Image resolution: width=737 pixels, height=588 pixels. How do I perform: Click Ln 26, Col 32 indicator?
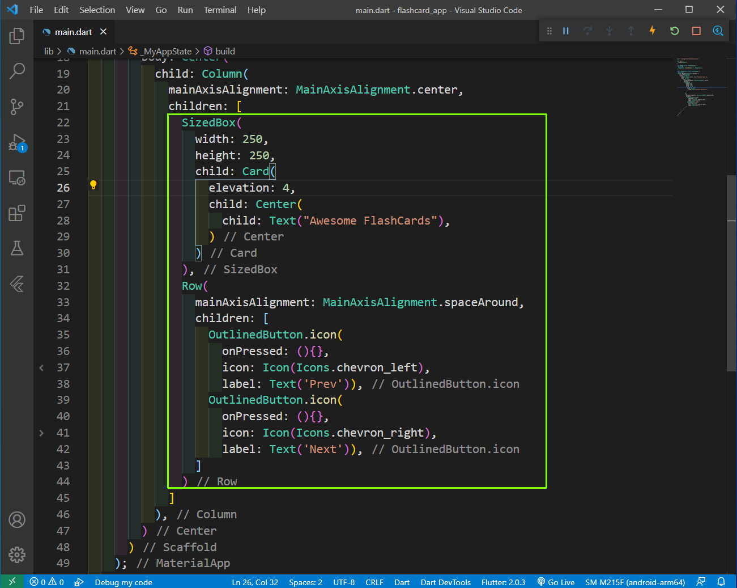255,582
